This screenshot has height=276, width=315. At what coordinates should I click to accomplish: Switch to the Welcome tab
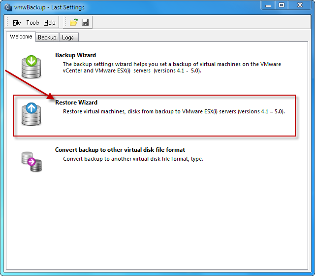click(21, 36)
